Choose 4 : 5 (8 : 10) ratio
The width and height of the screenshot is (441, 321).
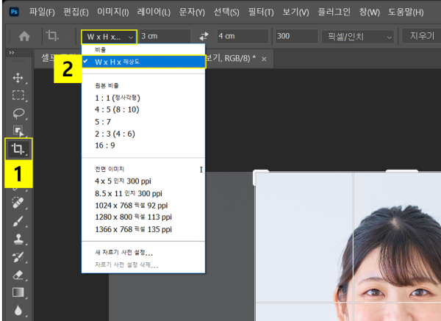[143, 109]
